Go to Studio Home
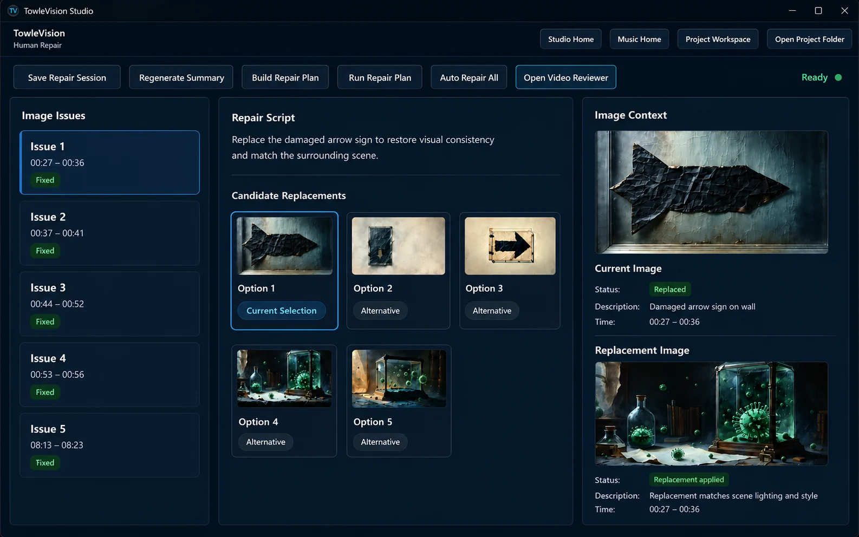859x537 pixels. pyautogui.click(x=571, y=39)
